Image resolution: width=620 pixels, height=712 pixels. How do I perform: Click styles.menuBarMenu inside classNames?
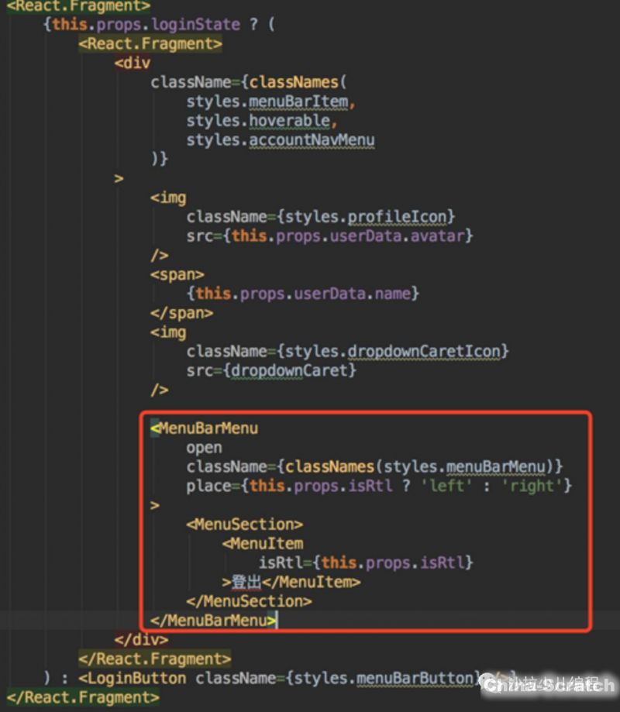pos(467,466)
